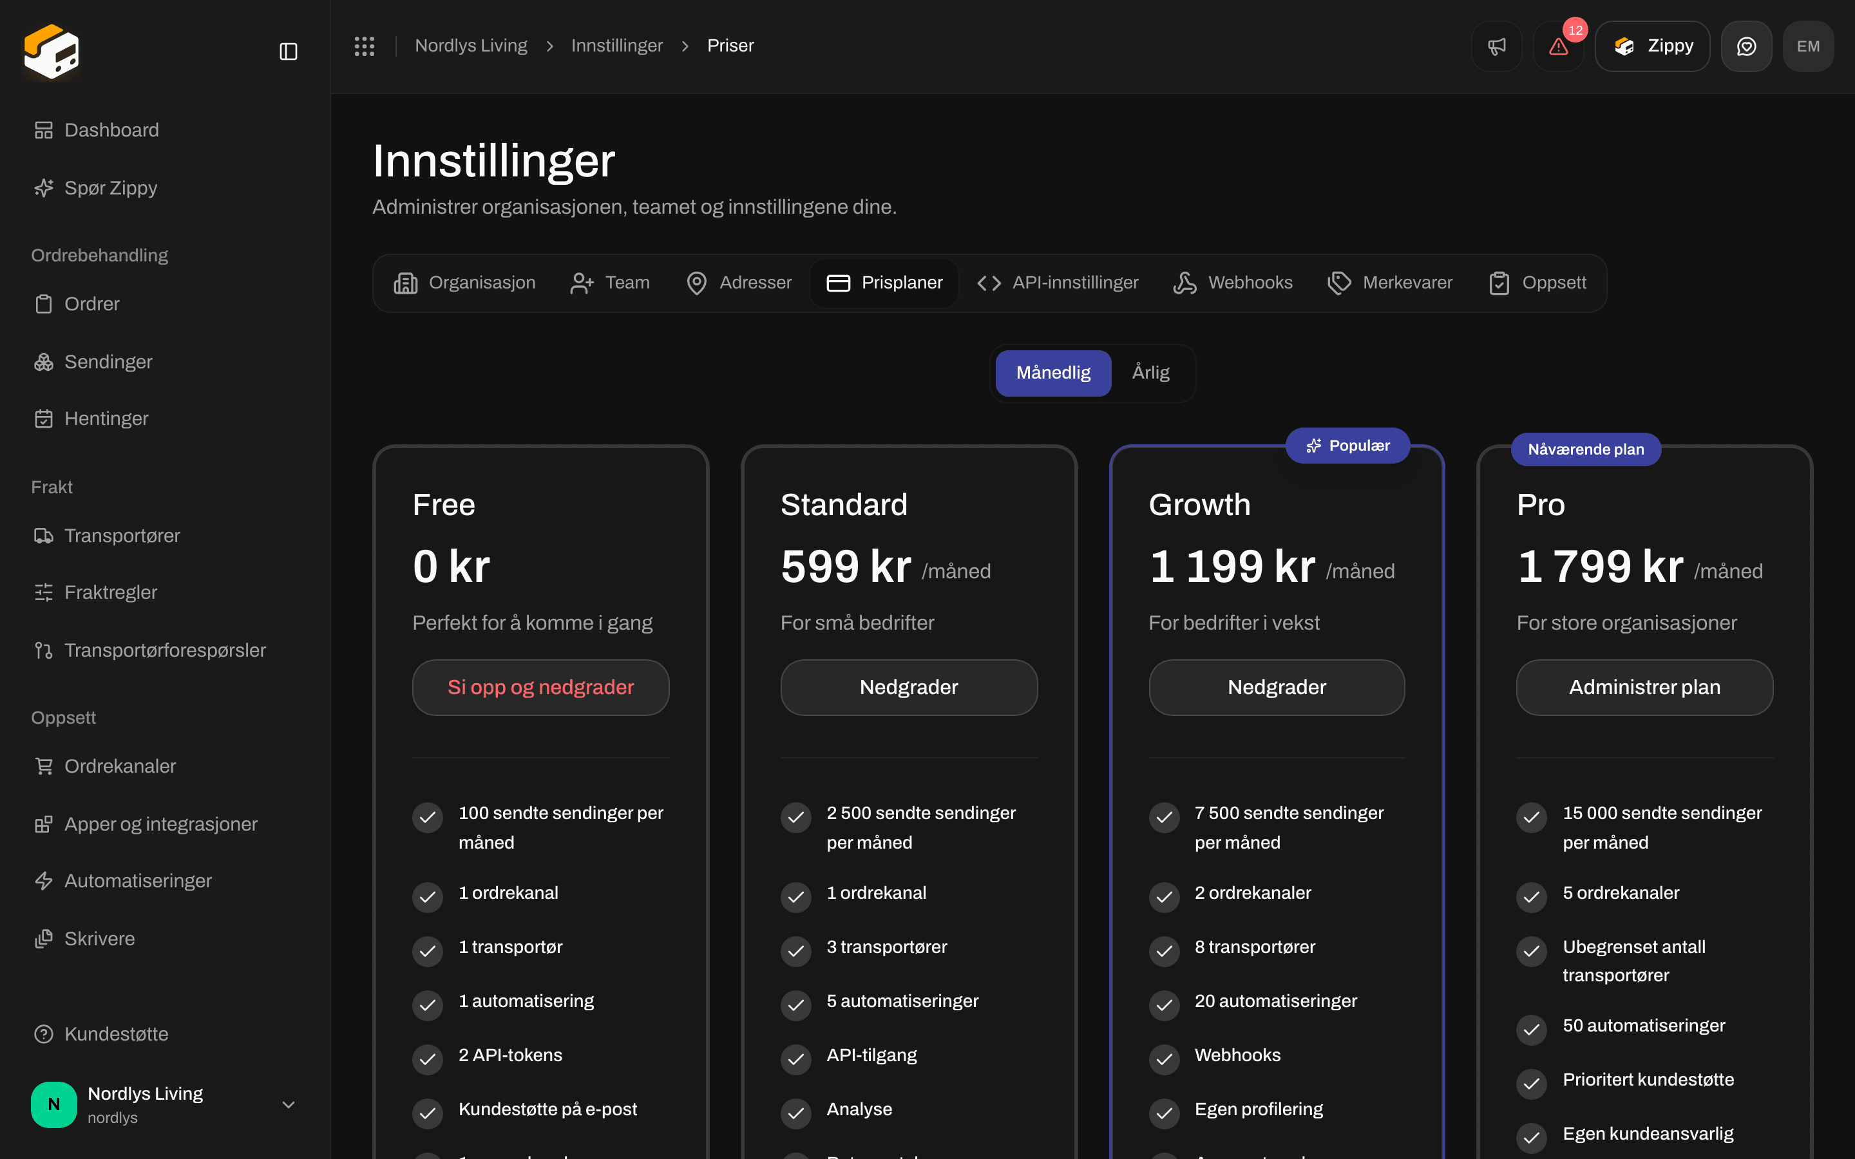Collapse the sidebar panel icon
The width and height of the screenshot is (1855, 1159).
pos(288,52)
